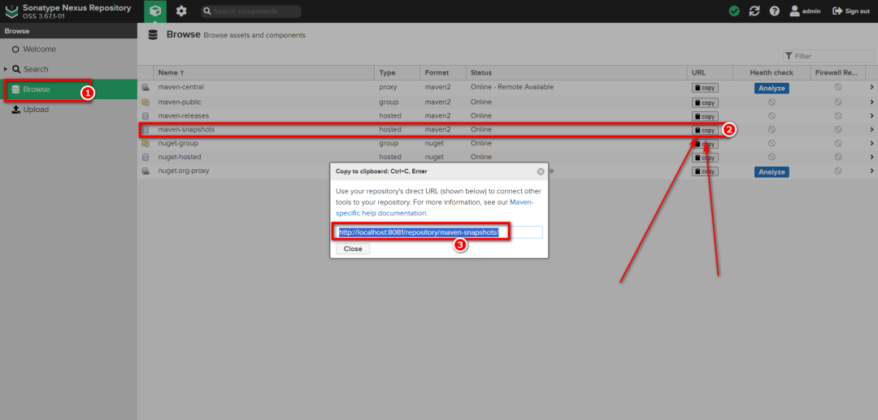Screen dimensions: 878x420
Task: Click the refresh icon in the header
Action: coord(754,11)
